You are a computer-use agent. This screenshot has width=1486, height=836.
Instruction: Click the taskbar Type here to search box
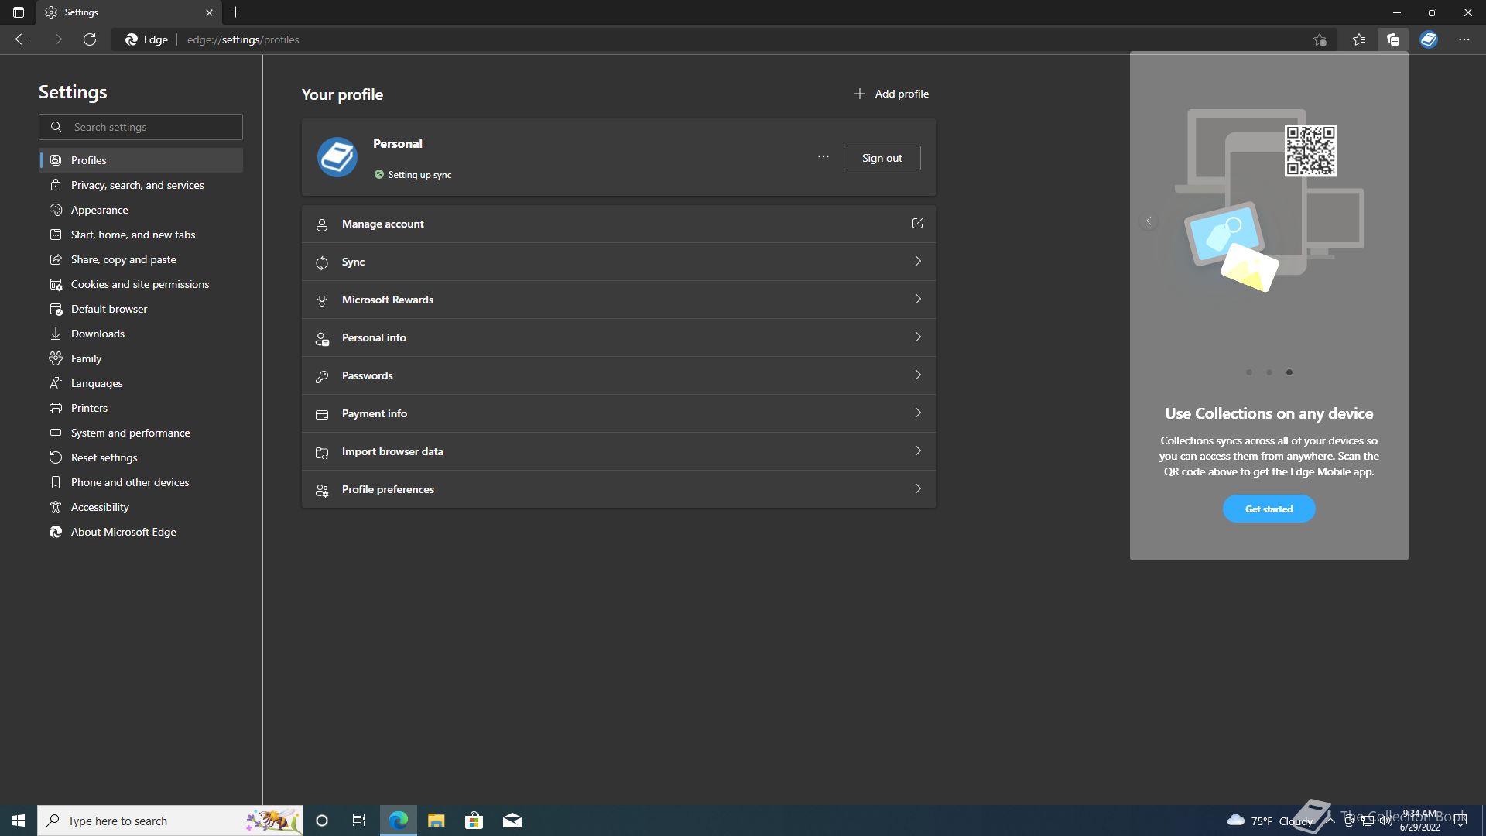170,821
